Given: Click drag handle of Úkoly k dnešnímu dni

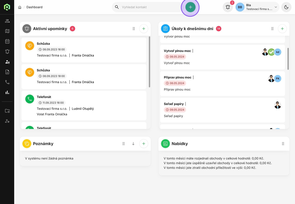Looking at the screenshot, I should 272,29.
